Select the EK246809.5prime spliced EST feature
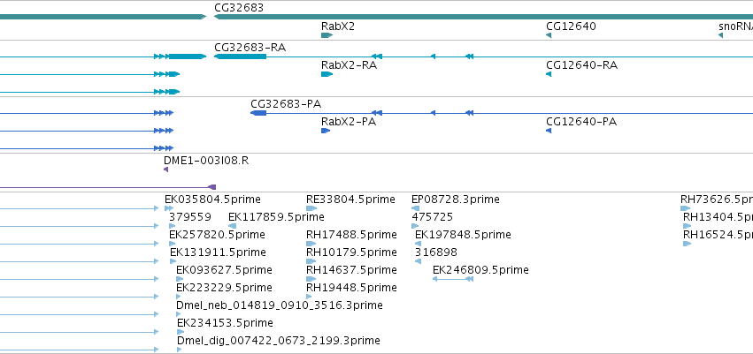The image size is (753, 354). 453,279
